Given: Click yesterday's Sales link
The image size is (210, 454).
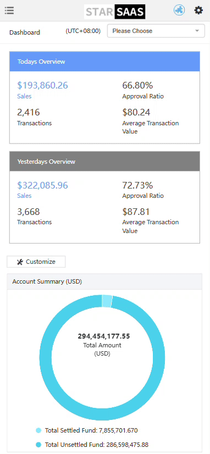Looking at the screenshot, I should pyautogui.click(x=24, y=196).
